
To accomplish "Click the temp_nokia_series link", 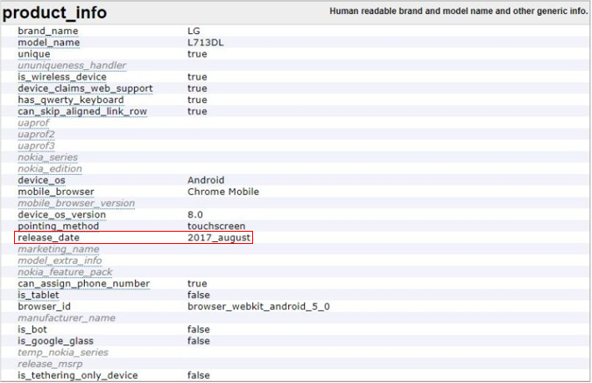I will (63, 352).
